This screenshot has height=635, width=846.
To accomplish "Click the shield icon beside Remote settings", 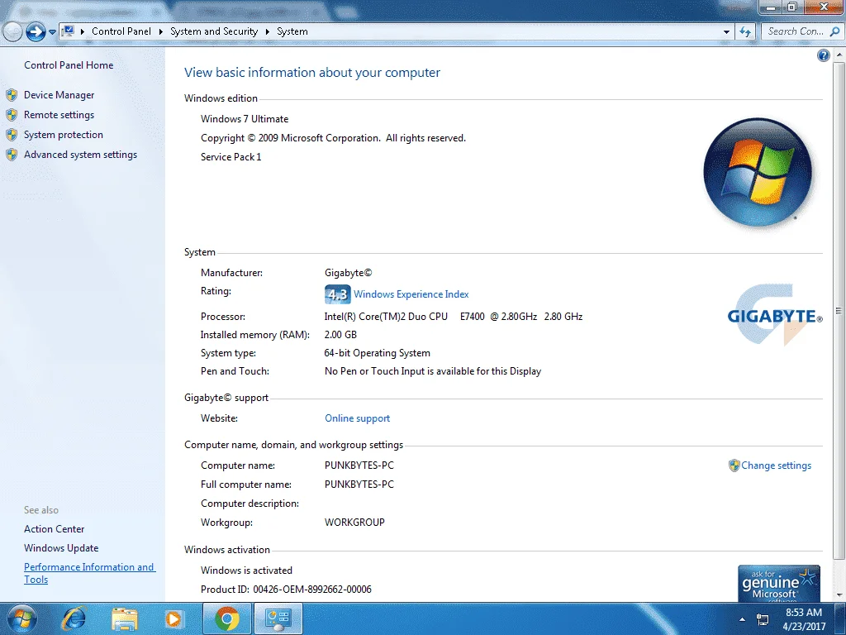I will click(12, 115).
